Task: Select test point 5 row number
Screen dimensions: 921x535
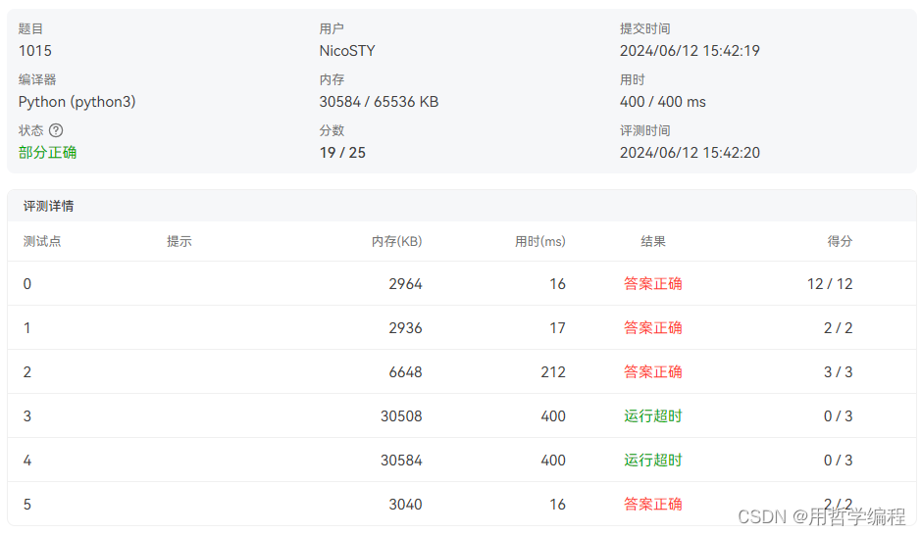Action: (27, 504)
